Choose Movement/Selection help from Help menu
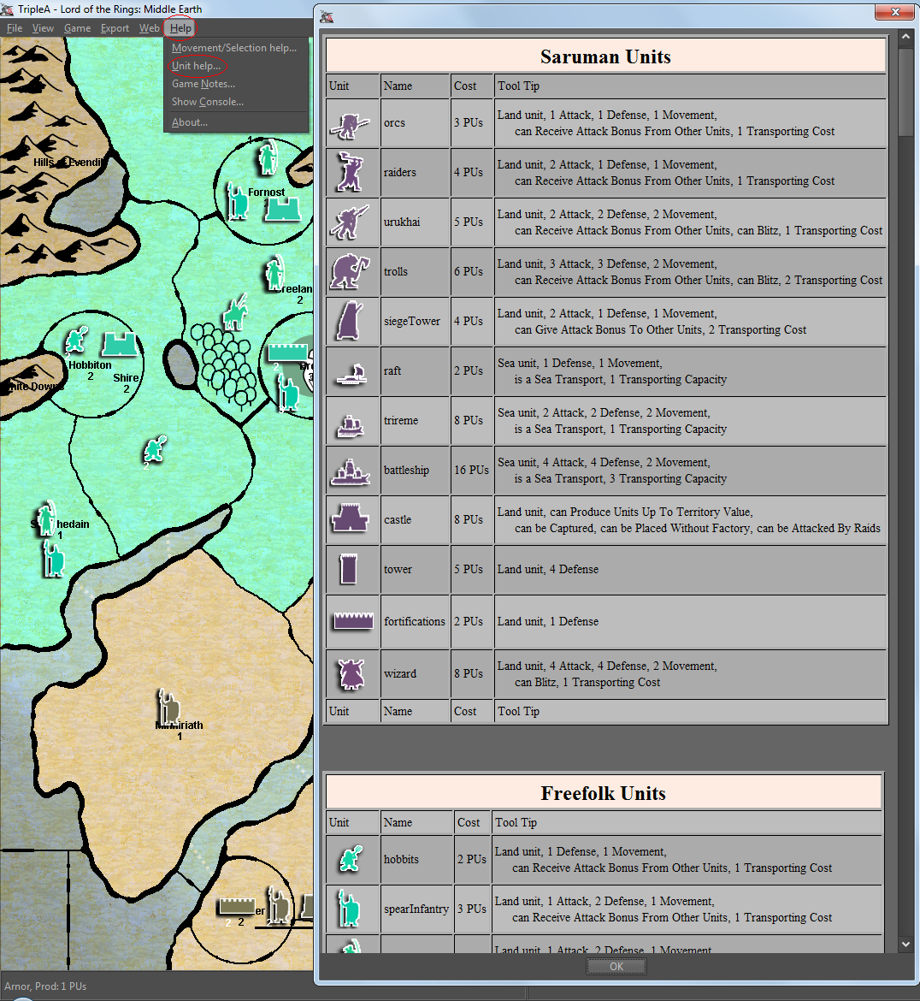 (234, 48)
